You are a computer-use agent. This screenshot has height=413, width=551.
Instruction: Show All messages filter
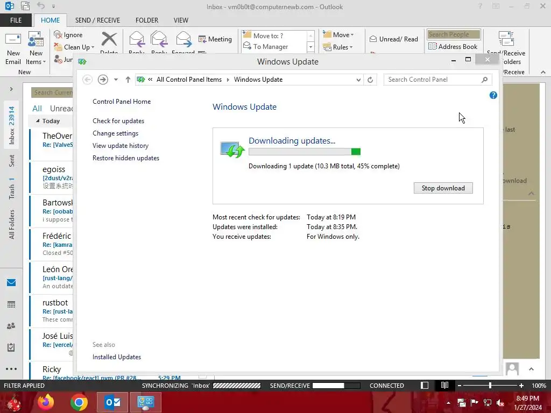[37, 109]
